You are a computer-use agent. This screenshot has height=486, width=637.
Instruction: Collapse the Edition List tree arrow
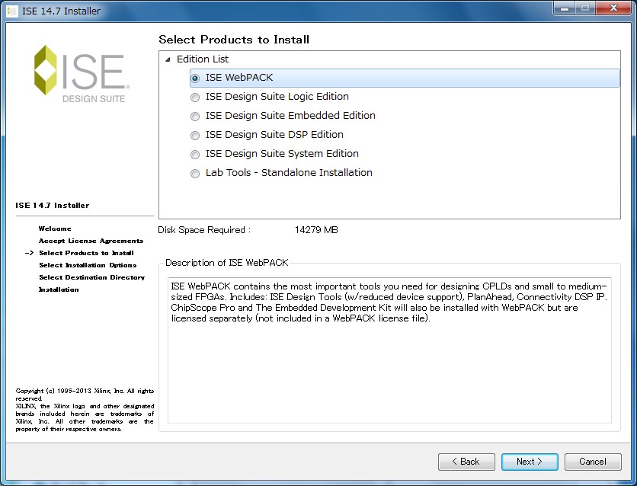click(x=168, y=59)
